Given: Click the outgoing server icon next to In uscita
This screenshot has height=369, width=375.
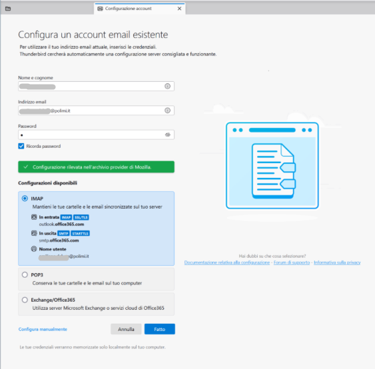Looking at the screenshot, I should pos(34,233).
